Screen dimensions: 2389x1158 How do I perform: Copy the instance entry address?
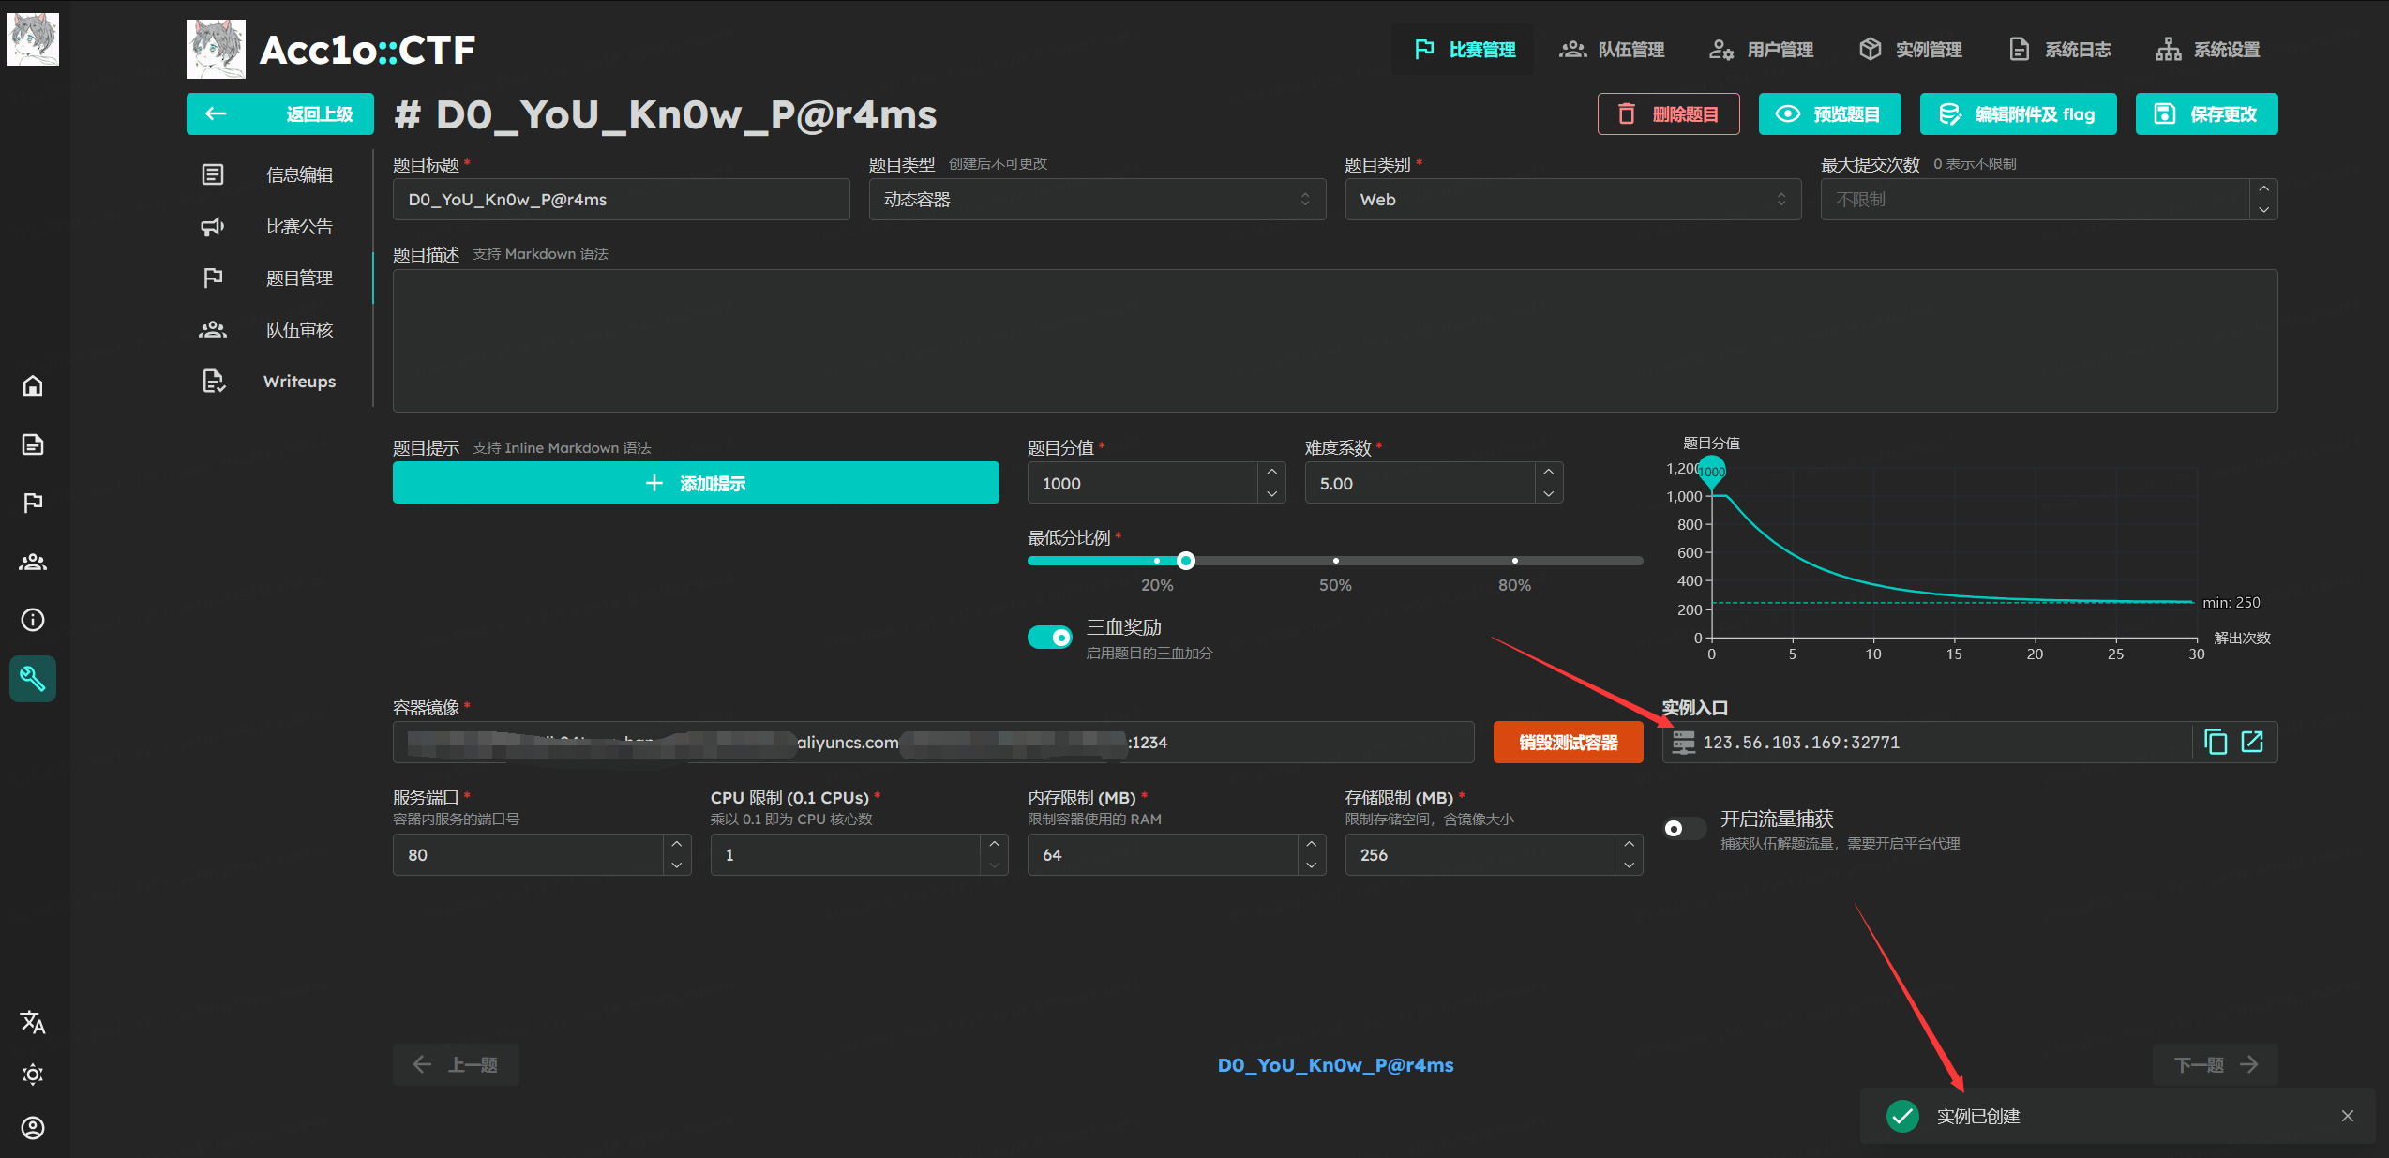coord(2216,742)
